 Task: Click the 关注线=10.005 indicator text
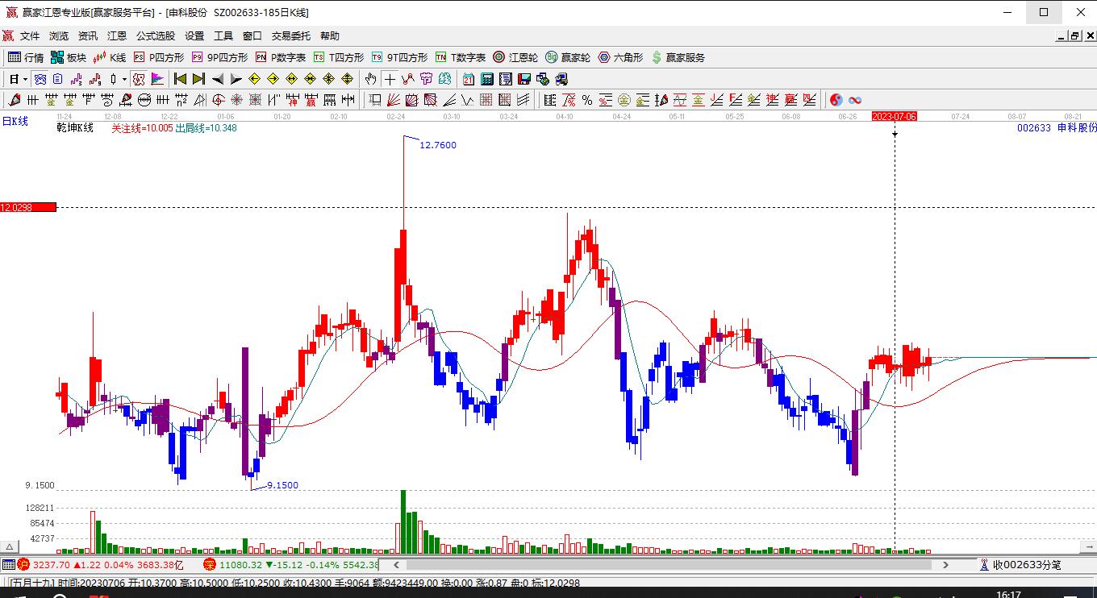pos(142,127)
